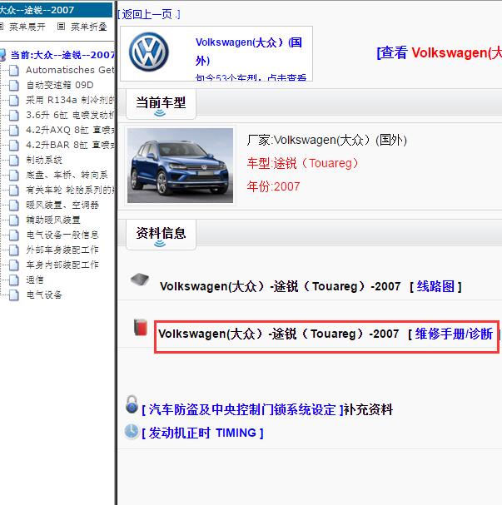This screenshot has height=505, width=502.
Task: Click the page icon next to 暖风装置、空调器
Action: (13, 205)
